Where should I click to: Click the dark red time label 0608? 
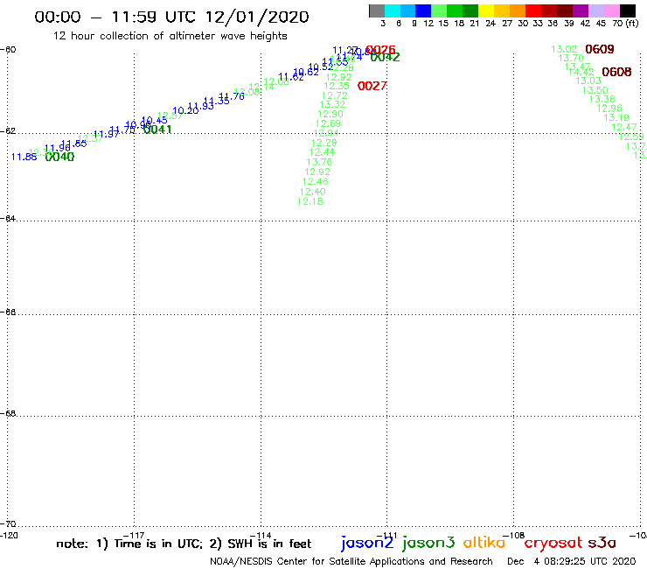(616, 72)
